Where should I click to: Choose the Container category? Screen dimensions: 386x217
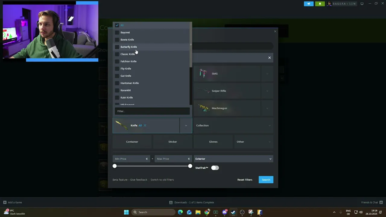(132, 142)
